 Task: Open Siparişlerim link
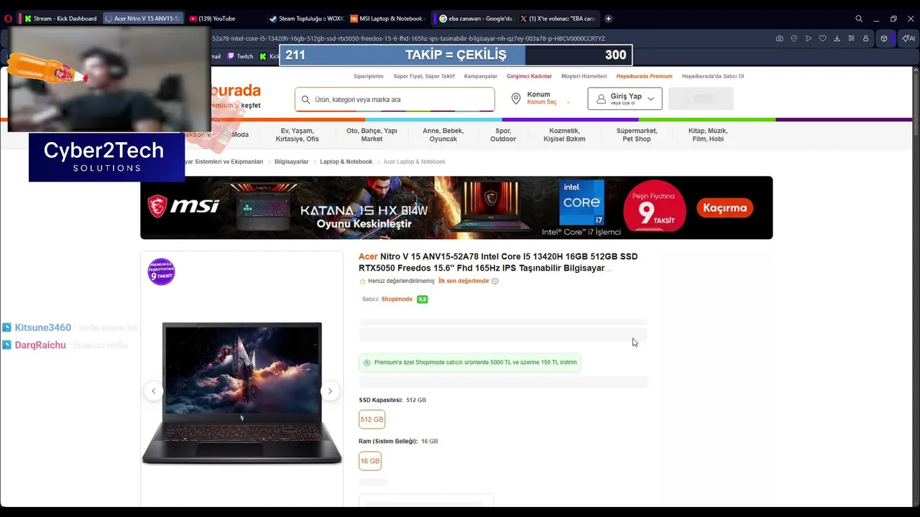(368, 76)
